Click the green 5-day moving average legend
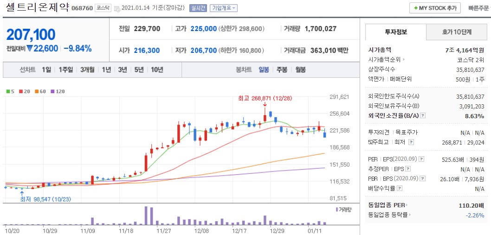The height and width of the screenshot is (235, 491). [x=10, y=91]
